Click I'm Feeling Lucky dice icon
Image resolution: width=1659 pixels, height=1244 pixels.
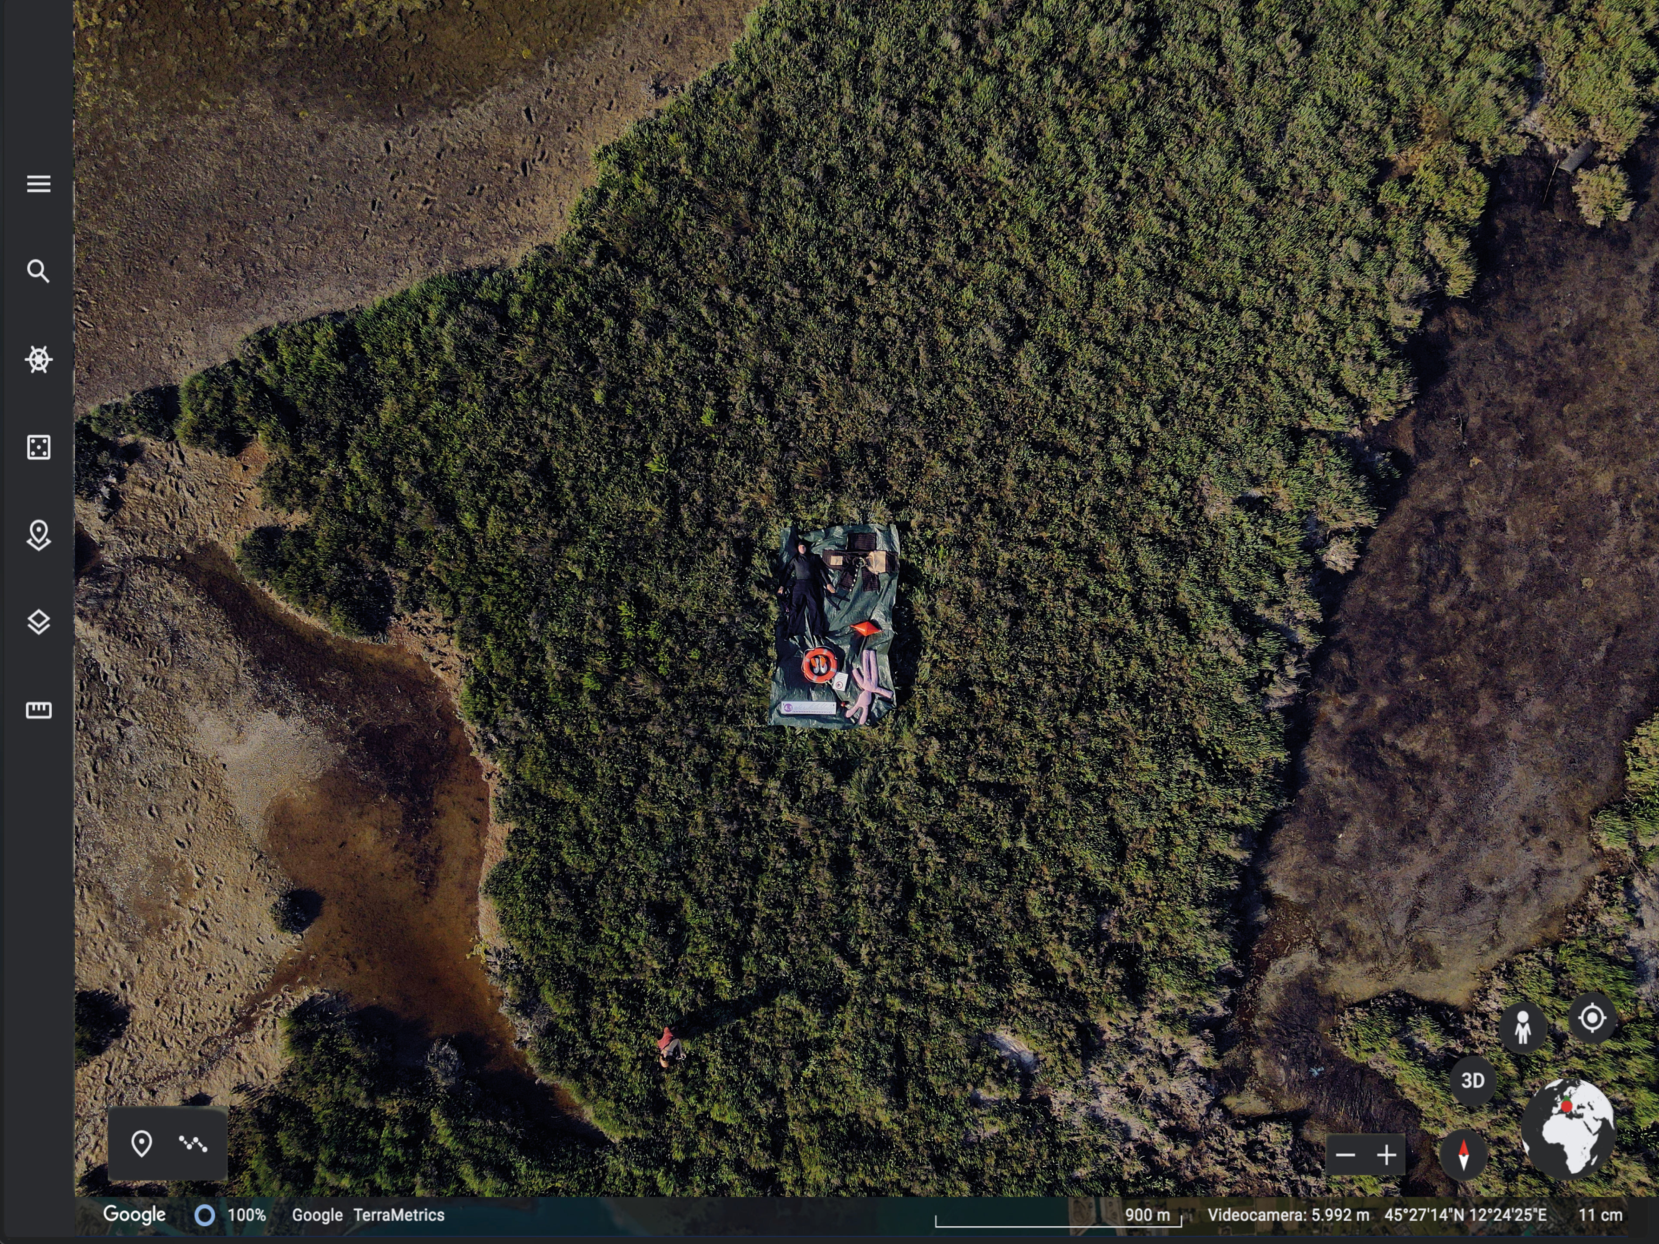[38, 447]
